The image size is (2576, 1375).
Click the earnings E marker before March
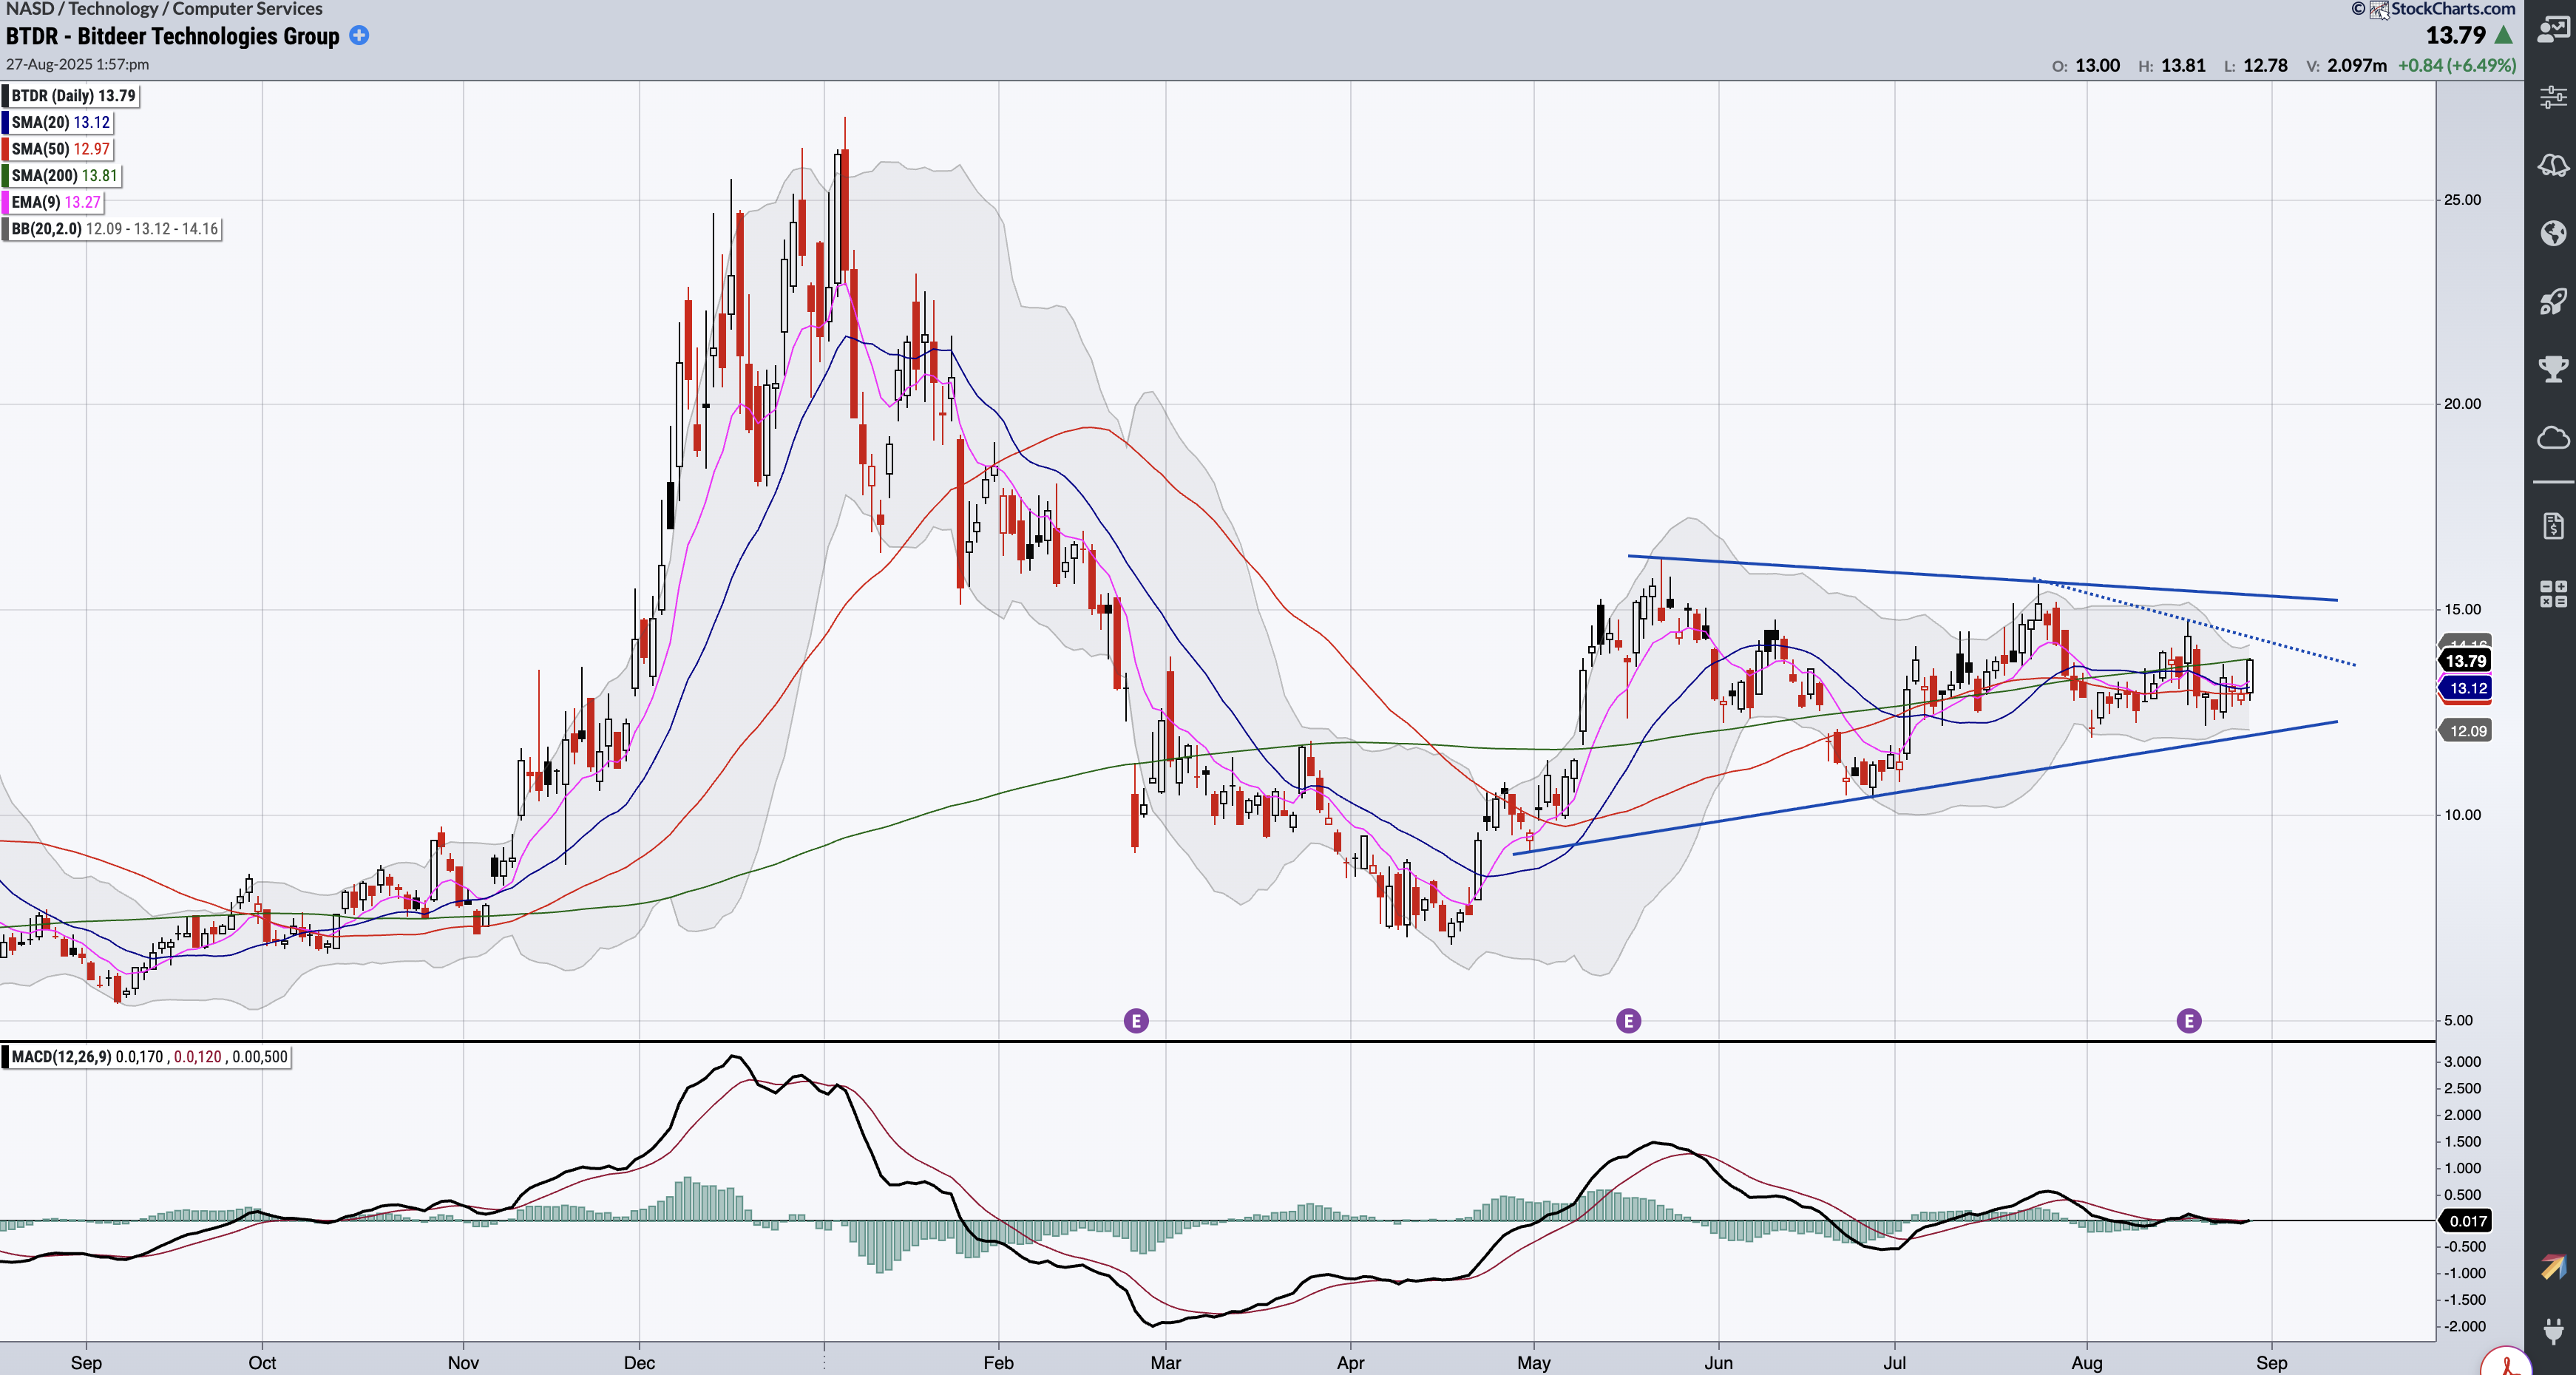[x=1136, y=1021]
